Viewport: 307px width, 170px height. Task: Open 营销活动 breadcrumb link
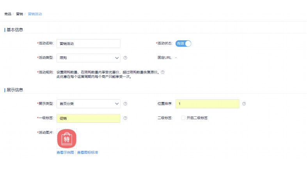[35, 14]
